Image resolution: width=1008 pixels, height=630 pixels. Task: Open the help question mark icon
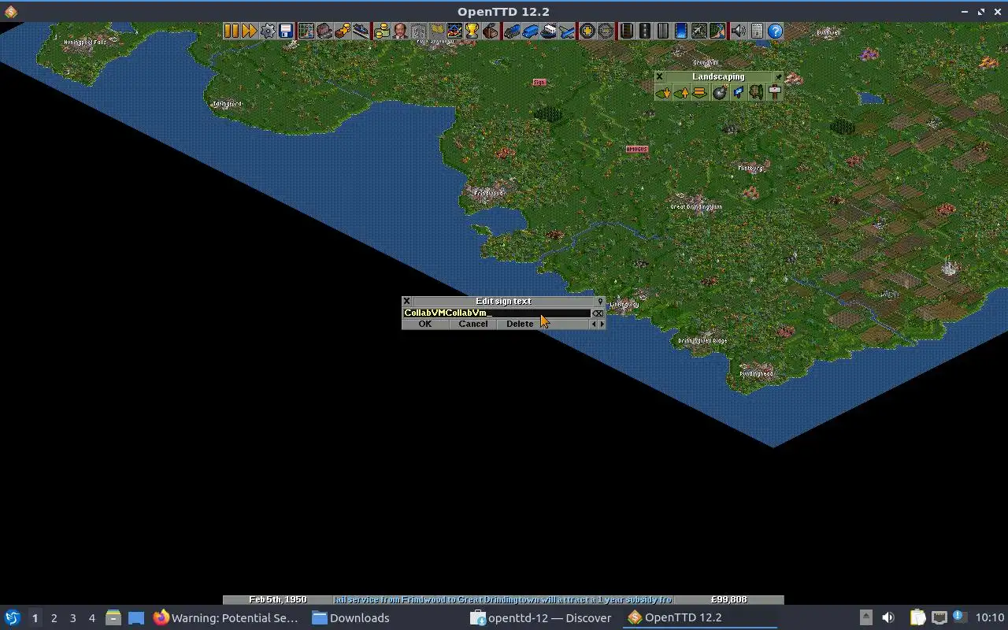tap(775, 31)
